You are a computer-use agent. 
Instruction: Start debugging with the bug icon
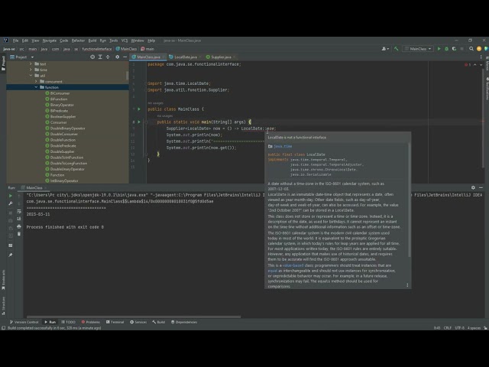(446, 49)
